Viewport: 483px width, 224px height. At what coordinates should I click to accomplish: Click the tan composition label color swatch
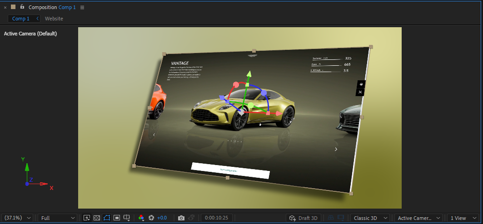(x=13, y=7)
